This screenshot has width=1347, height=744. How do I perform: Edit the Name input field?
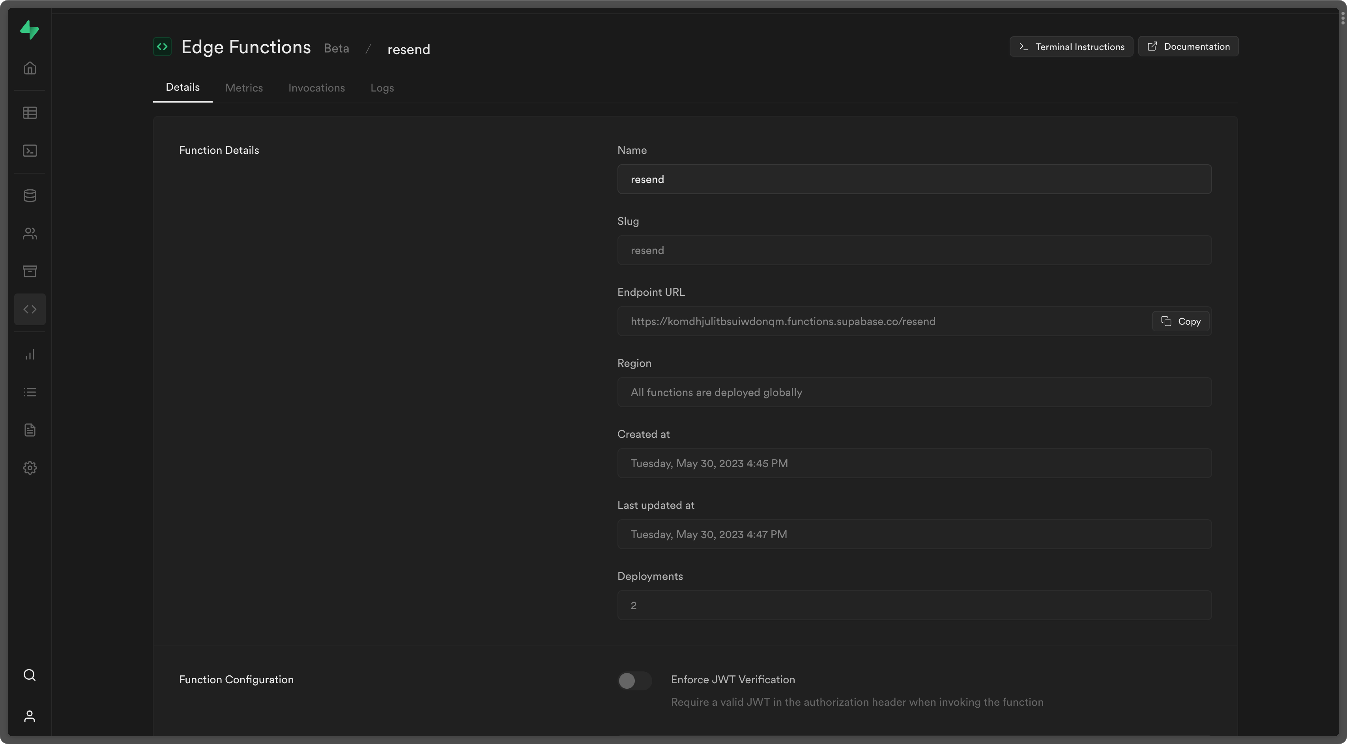point(914,179)
